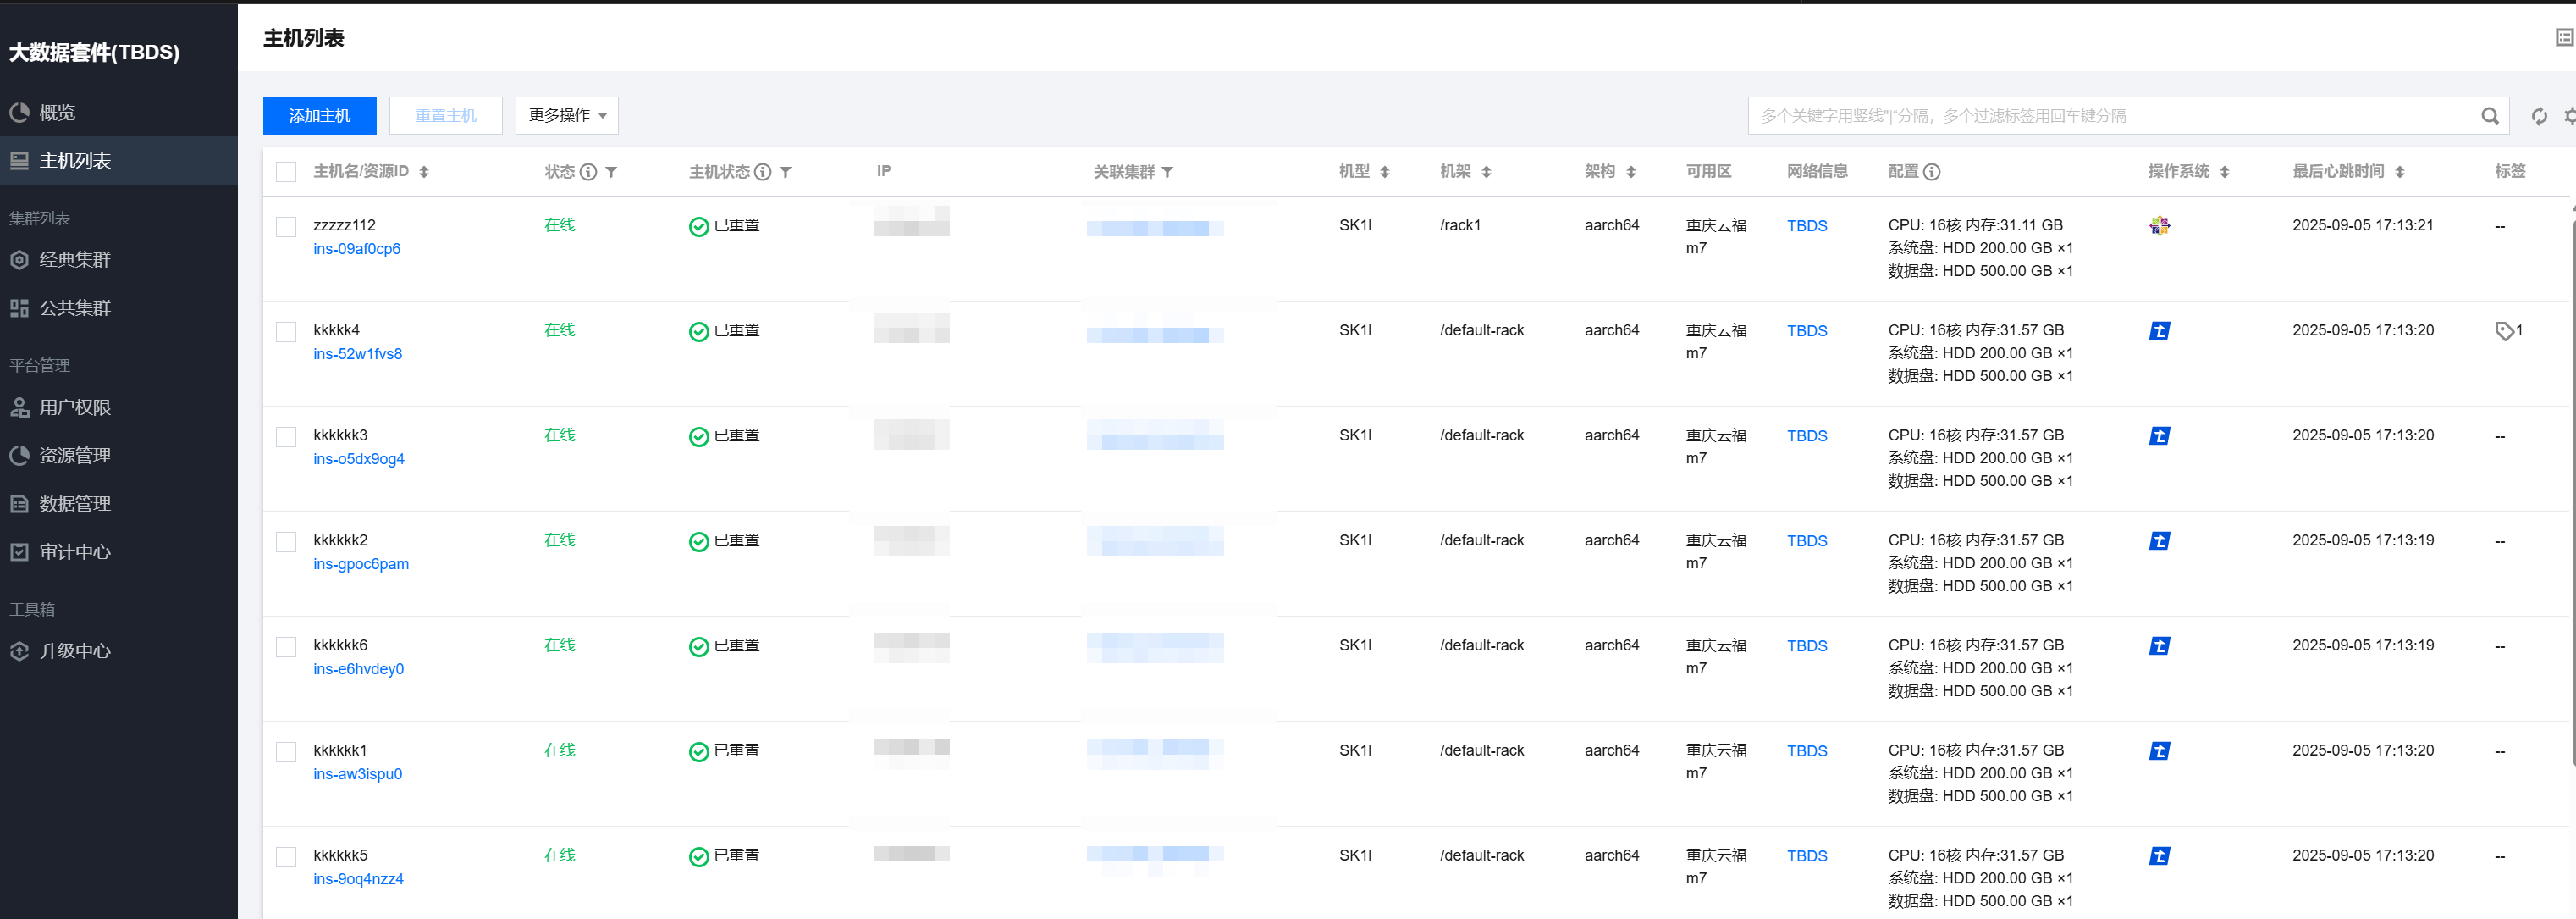Click the info icon beside 配置 header
Image resolution: width=2576 pixels, height=919 pixels.
(x=1932, y=172)
